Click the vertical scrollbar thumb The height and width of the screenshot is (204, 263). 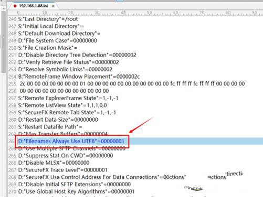pyautogui.click(x=3, y=42)
